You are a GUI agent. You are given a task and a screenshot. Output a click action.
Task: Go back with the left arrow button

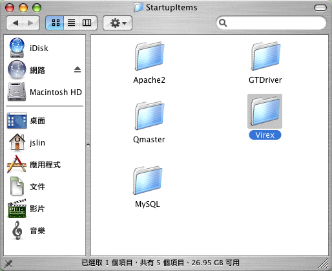[x=15, y=23]
